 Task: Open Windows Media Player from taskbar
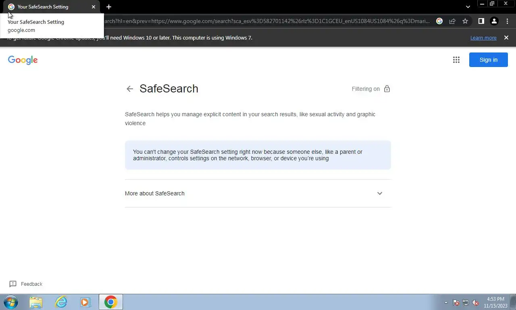pos(85,302)
